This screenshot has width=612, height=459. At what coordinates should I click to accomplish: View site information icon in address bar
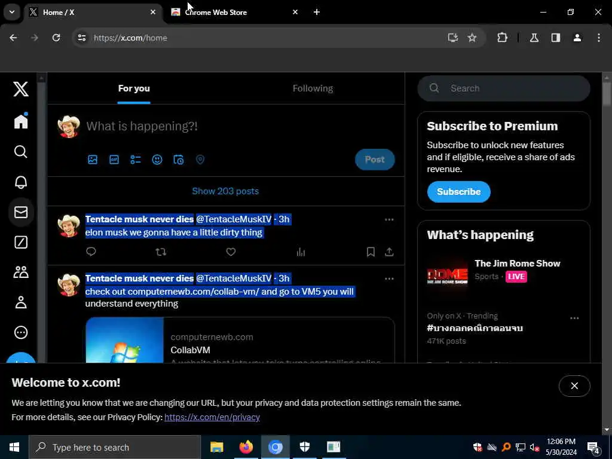click(81, 38)
